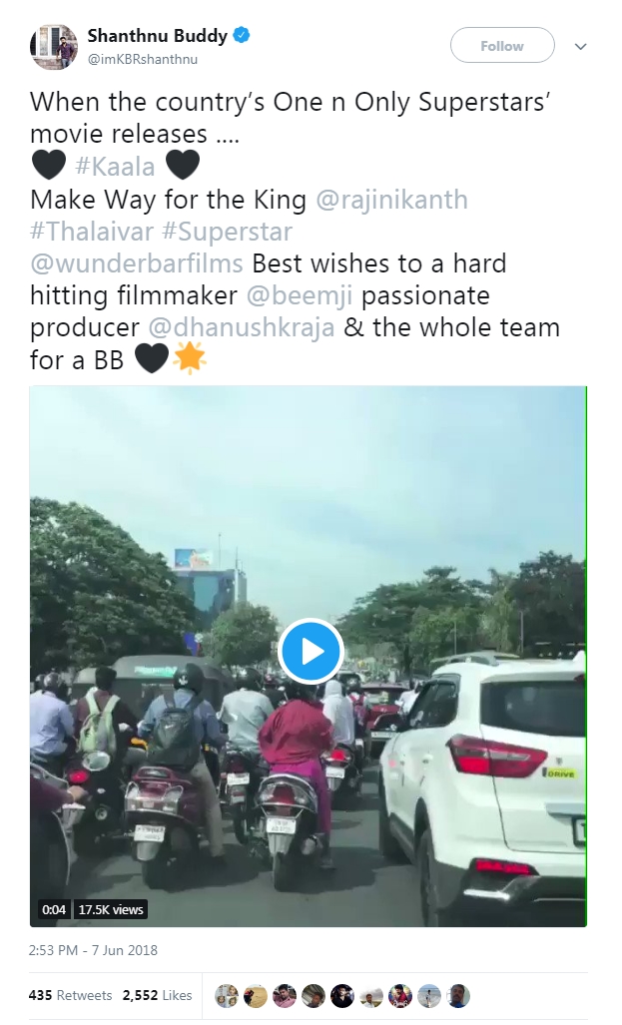
Task: Click the 2:53 PM - 7 Jun 2018 timestamp
Action: [x=94, y=950]
